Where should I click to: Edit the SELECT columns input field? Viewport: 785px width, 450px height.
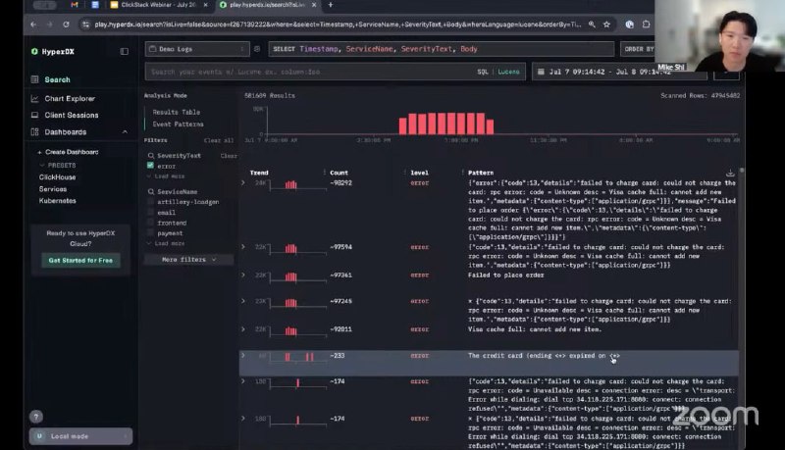point(441,49)
